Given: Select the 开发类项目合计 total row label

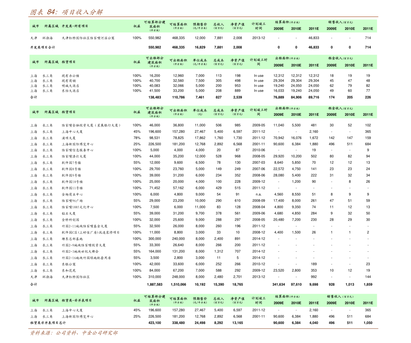Looking at the screenshot, I should (43, 47).
